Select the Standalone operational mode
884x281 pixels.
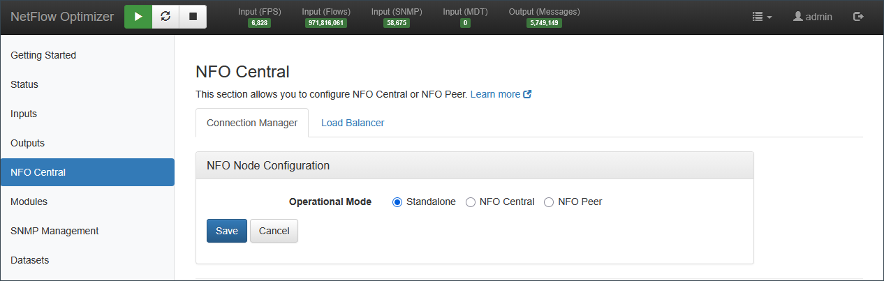tap(397, 202)
